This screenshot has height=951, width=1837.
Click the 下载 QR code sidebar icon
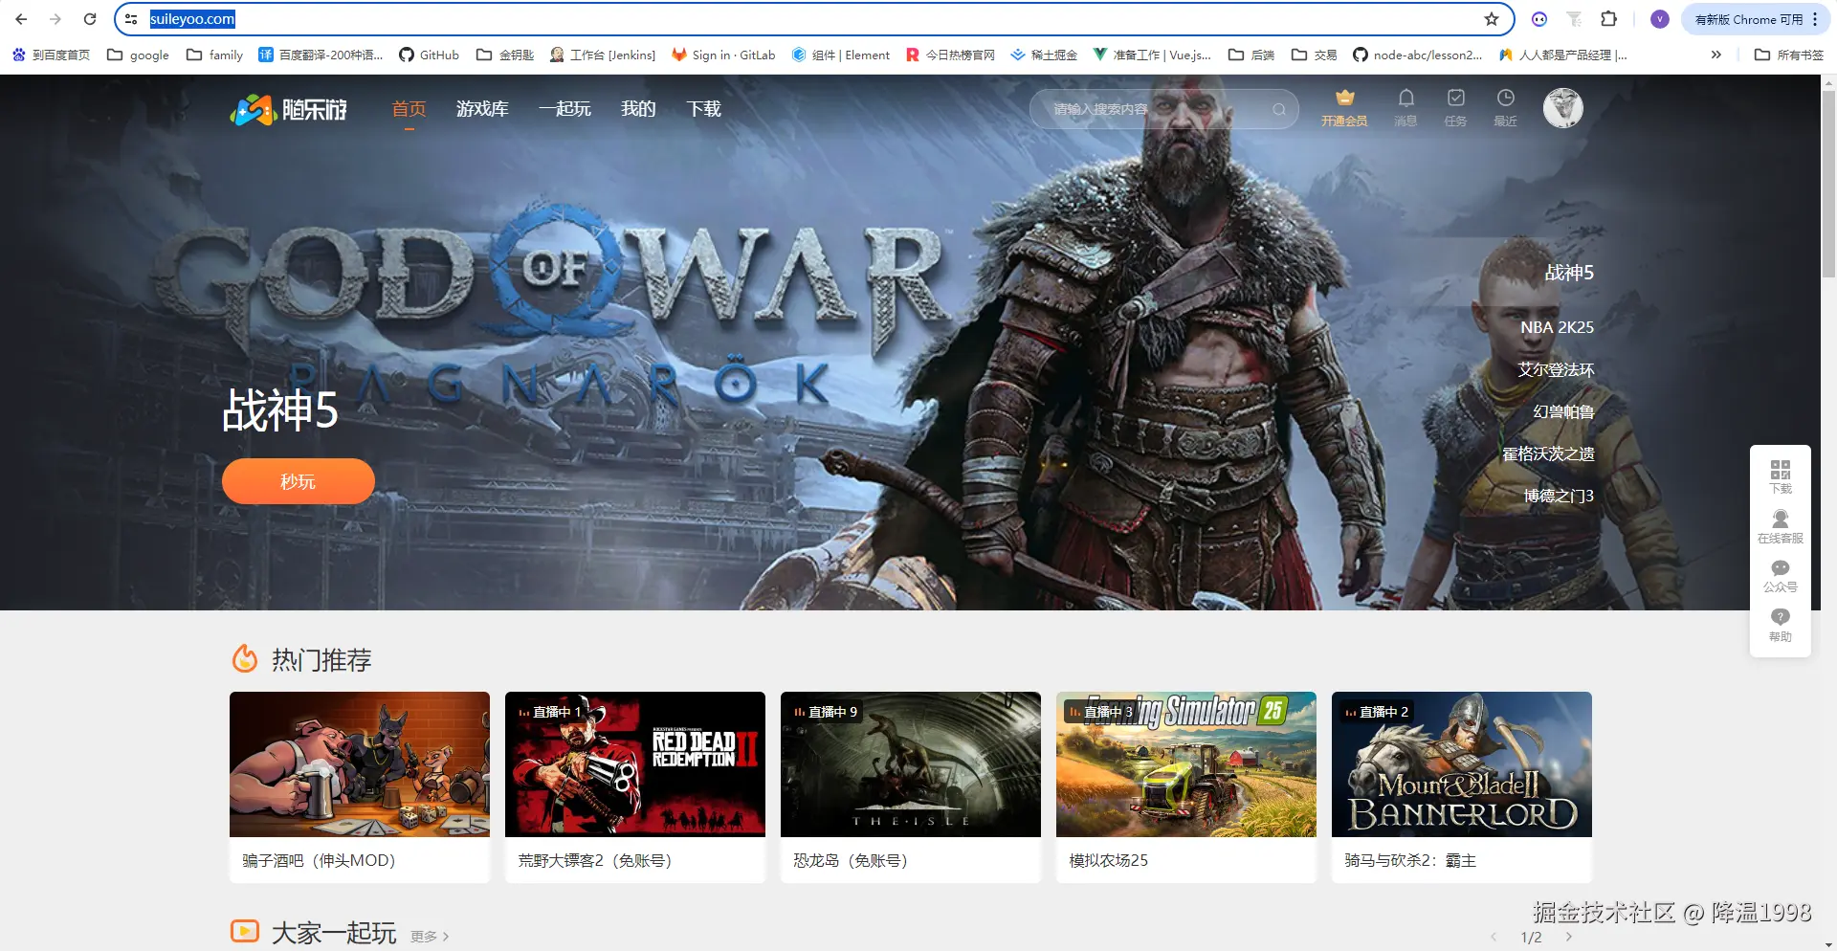(1780, 470)
